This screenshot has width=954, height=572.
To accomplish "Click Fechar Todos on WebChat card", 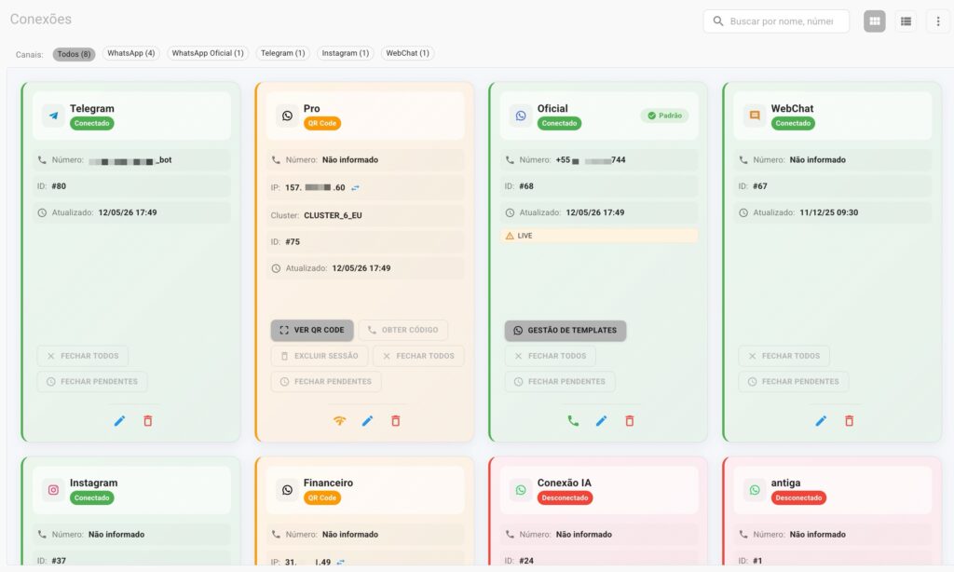I will pos(784,356).
